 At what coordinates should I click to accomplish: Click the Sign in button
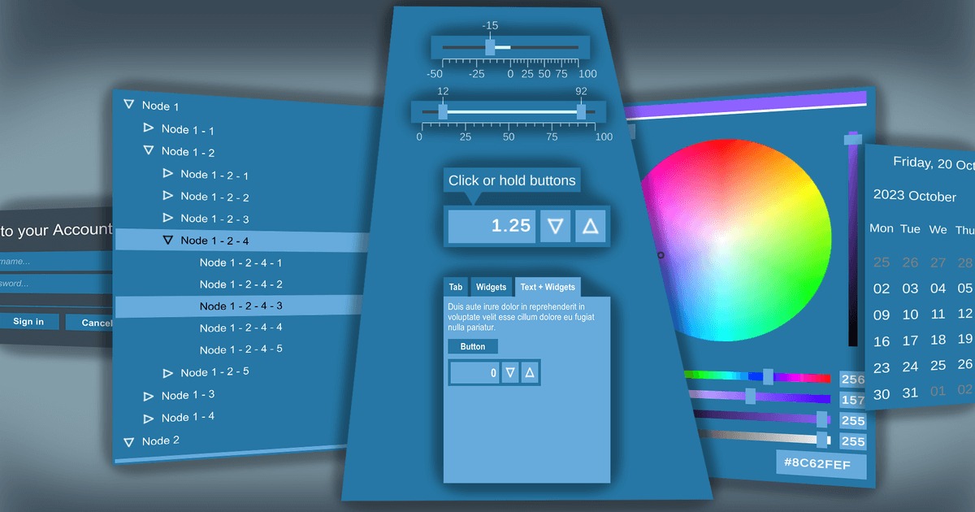pyautogui.click(x=29, y=321)
